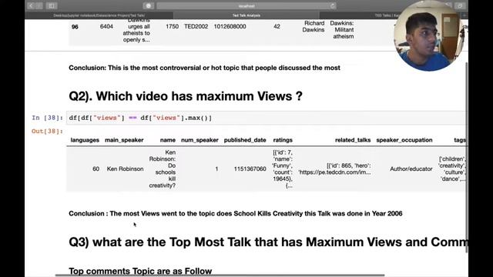493x277 pixels.
Task: Click the 'Richard Dawkins' speaker cell
Action: pyautogui.click(x=314, y=27)
